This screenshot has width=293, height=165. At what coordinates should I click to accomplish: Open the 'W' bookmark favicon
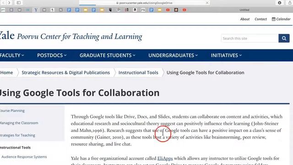tap(44, 10)
